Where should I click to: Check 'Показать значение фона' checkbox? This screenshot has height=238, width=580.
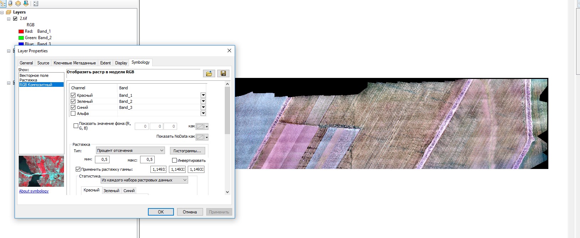coord(76,126)
